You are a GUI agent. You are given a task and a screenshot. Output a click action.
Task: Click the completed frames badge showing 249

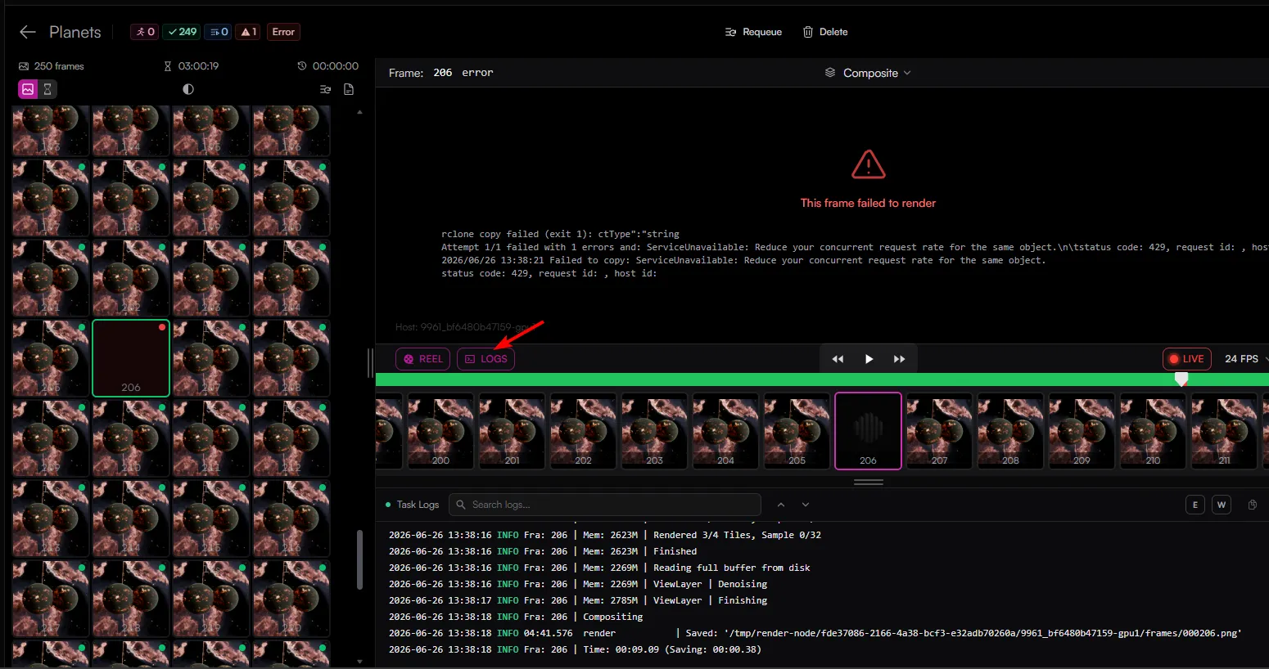coord(182,32)
